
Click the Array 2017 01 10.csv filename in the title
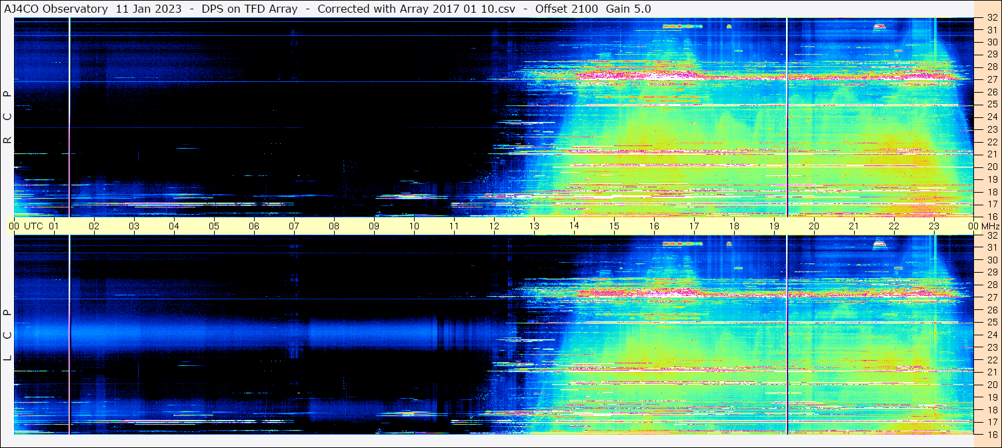[x=454, y=9]
